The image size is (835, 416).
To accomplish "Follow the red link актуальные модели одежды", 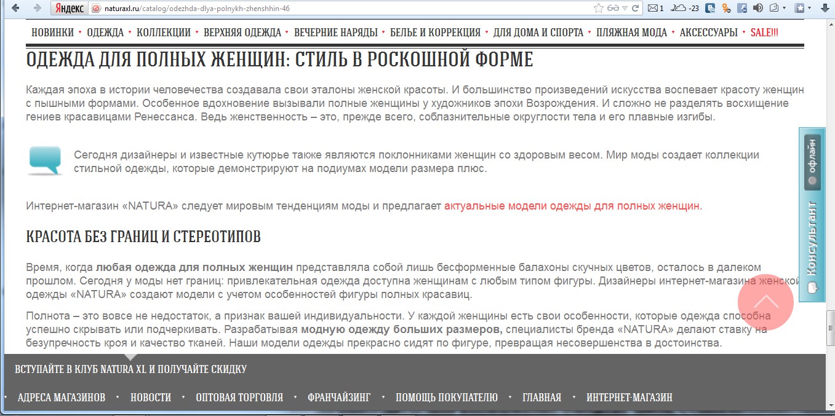I will tap(572, 206).
